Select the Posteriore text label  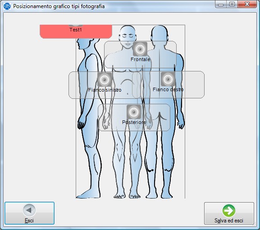point(134,122)
